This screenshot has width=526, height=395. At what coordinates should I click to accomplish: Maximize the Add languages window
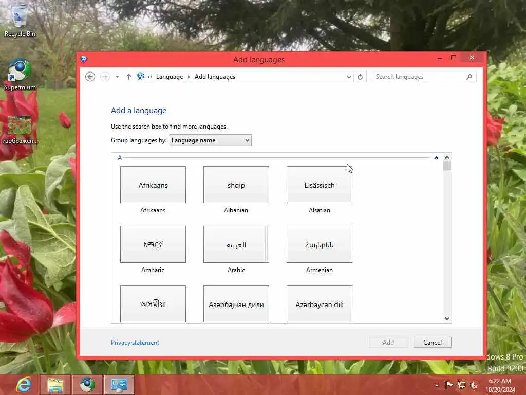click(454, 58)
